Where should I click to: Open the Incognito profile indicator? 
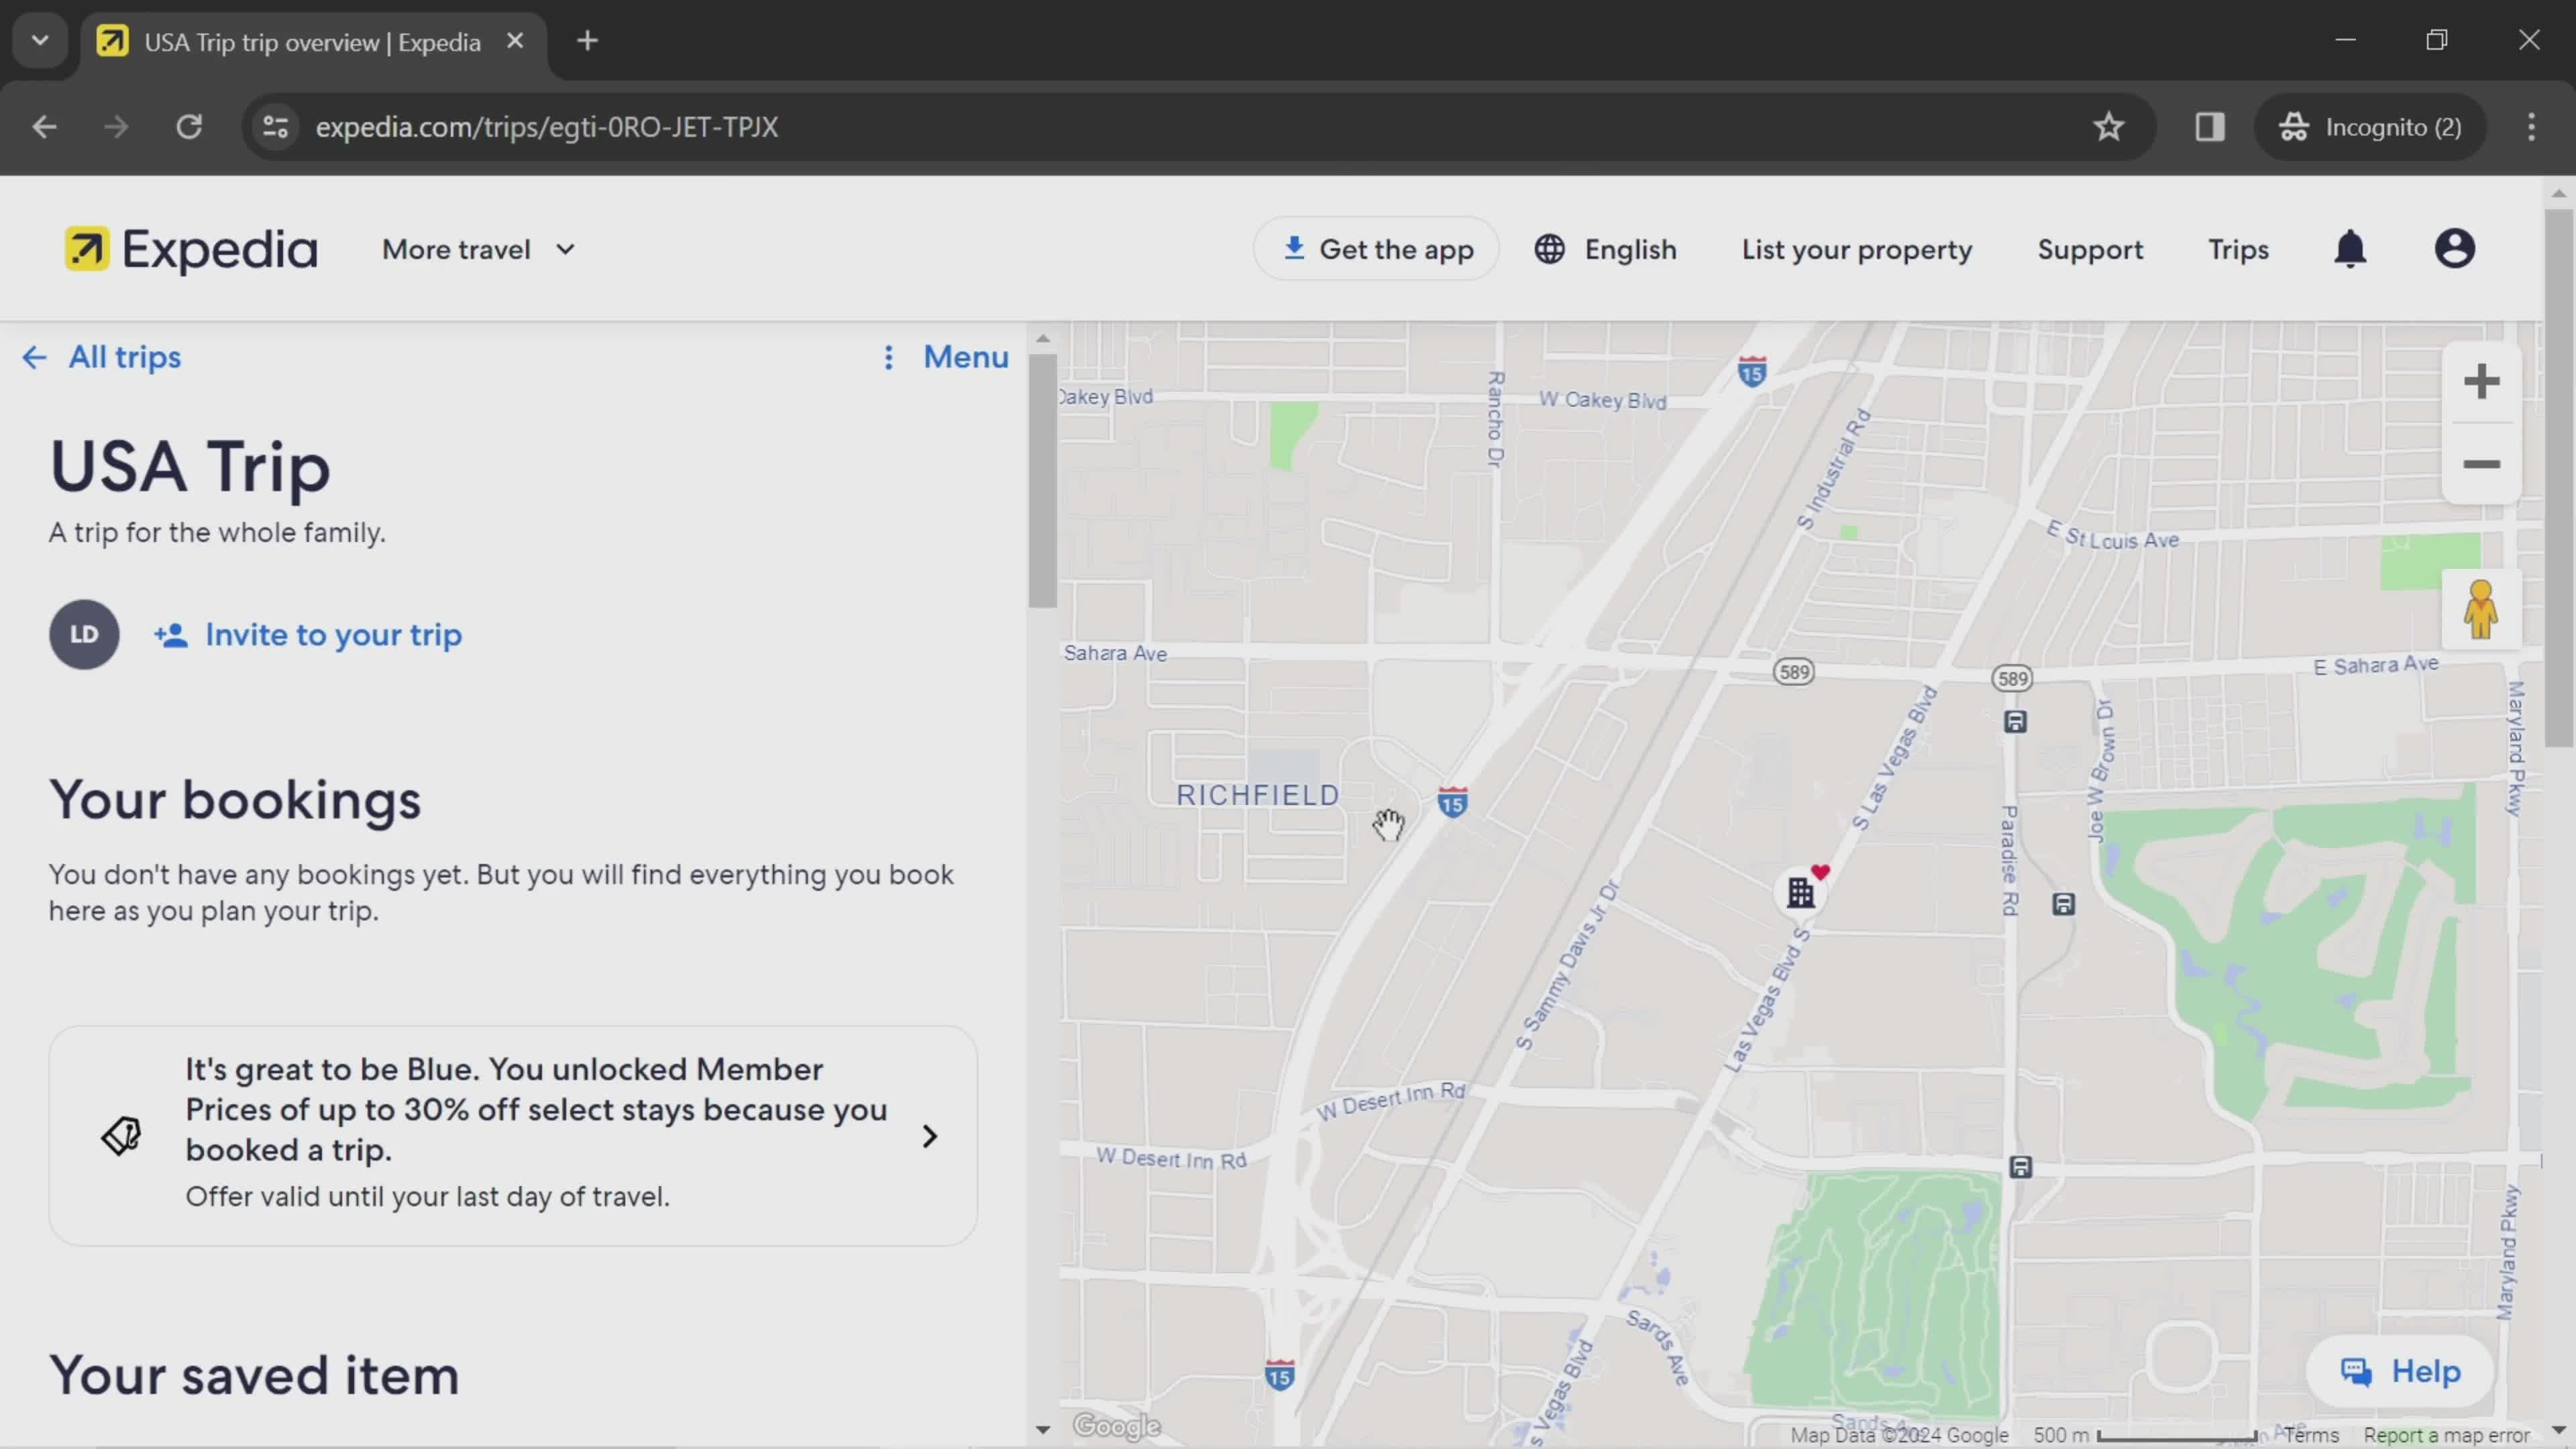(2370, 127)
